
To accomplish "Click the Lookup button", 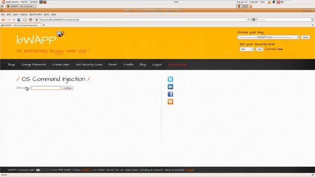I will tap(67, 88).
